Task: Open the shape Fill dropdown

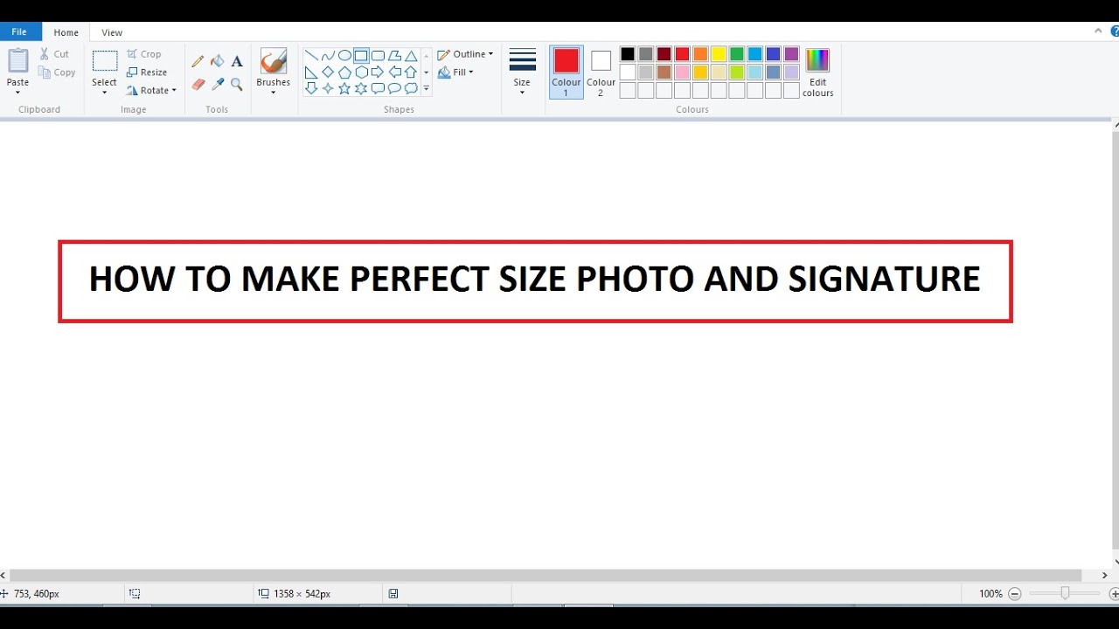Action: pos(455,73)
